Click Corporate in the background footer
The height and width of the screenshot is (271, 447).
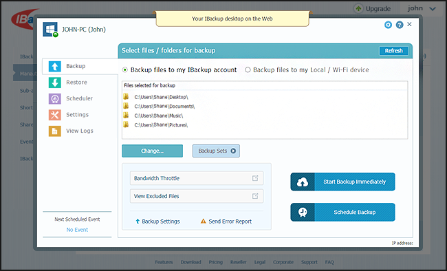[283, 262]
